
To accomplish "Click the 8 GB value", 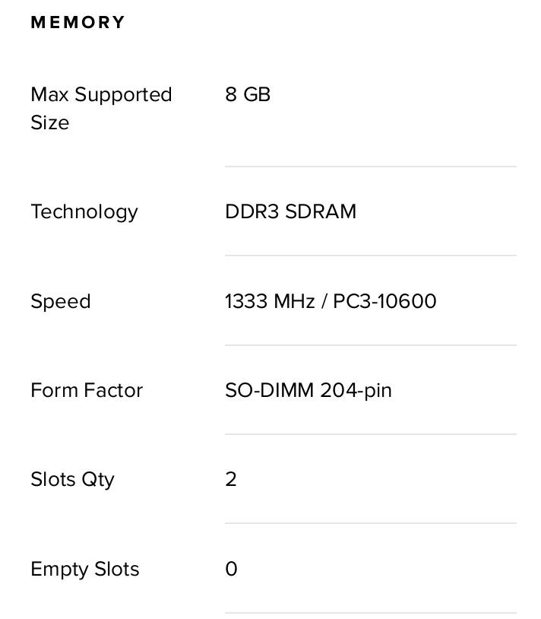I will pos(248,95).
